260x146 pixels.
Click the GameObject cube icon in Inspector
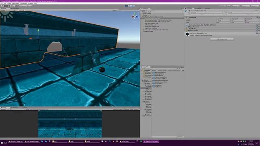point(186,11)
